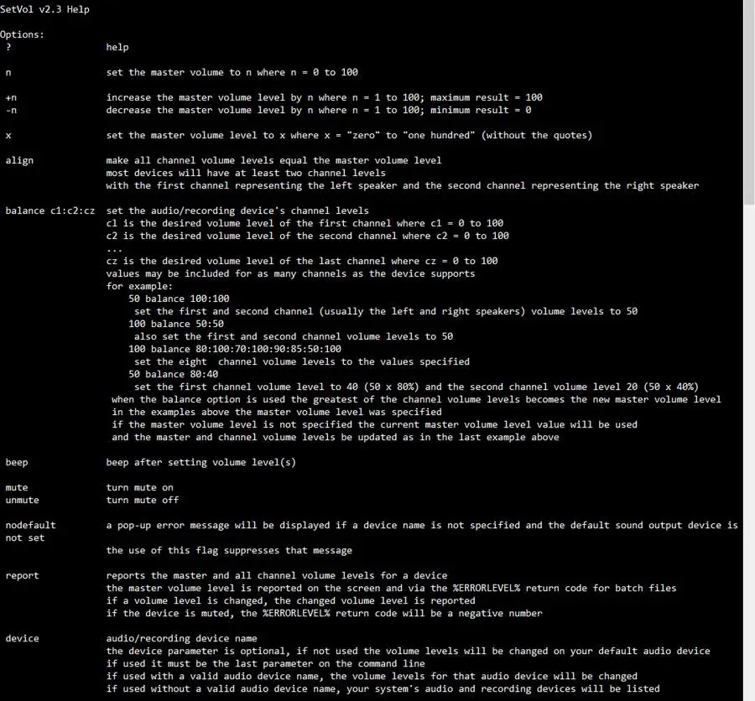Click the 'help' description text

pyautogui.click(x=117, y=47)
